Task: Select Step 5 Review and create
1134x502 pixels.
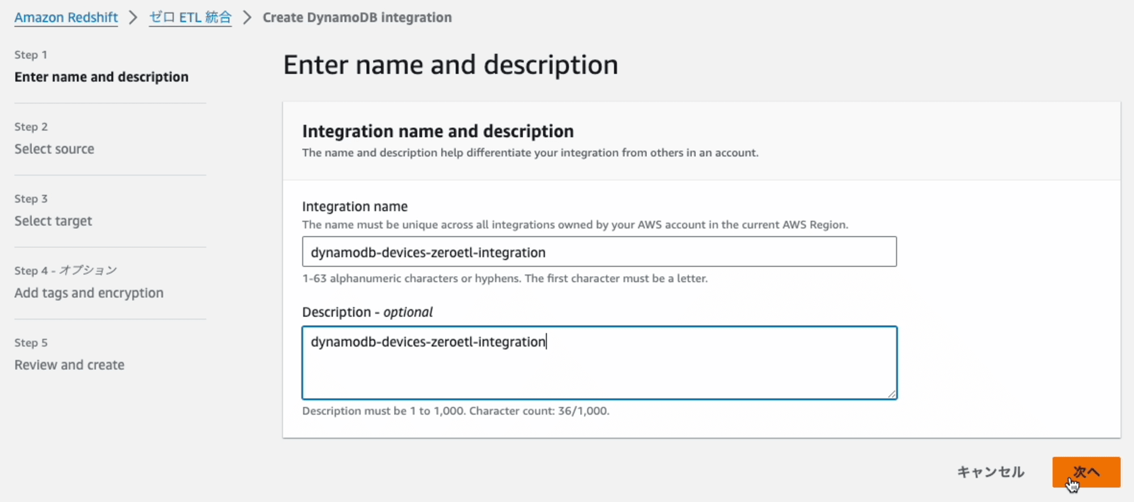Action: tap(69, 365)
